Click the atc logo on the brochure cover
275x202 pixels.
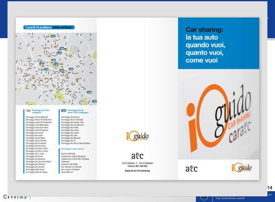coord(192,169)
